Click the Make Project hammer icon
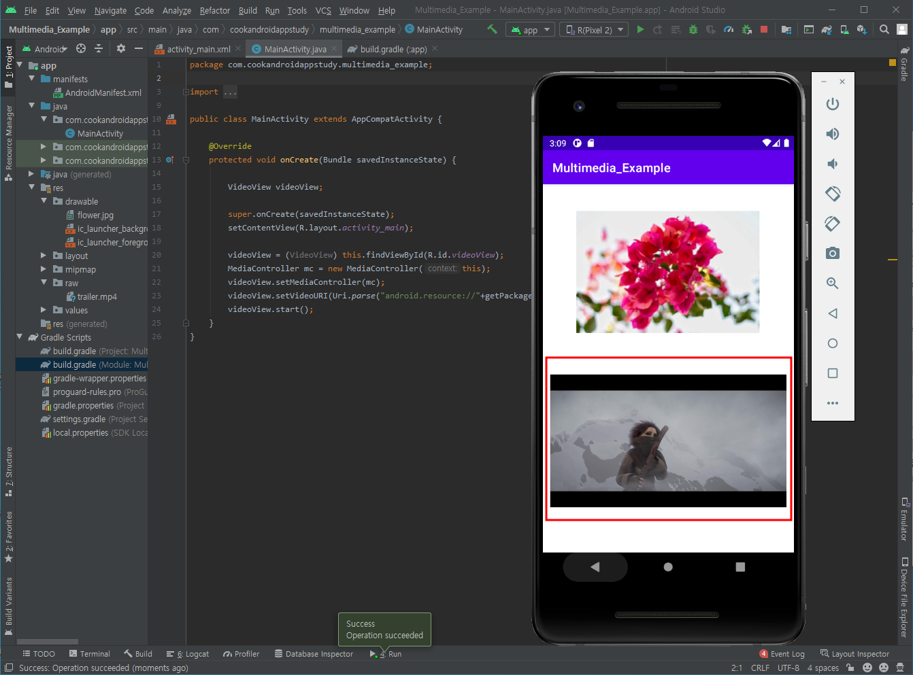The image size is (913, 675). (492, 29)
